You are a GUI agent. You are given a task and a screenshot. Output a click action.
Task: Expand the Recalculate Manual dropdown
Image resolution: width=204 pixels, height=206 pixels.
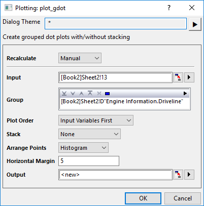tap(80, 58)
